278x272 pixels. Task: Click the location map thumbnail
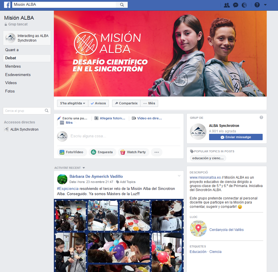pyautogui.click(x=198, y=228)
